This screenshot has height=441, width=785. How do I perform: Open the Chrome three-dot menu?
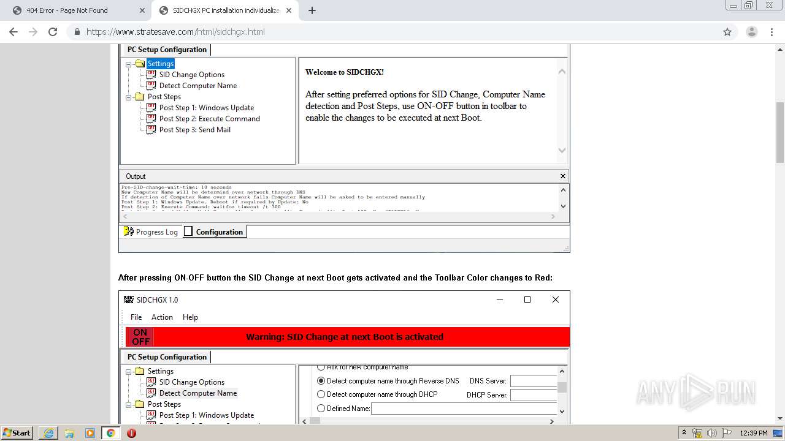click(x=772, y=32)
